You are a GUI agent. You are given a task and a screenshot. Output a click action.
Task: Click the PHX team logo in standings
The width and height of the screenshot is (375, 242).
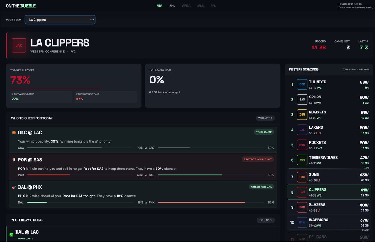click(302, 177)
